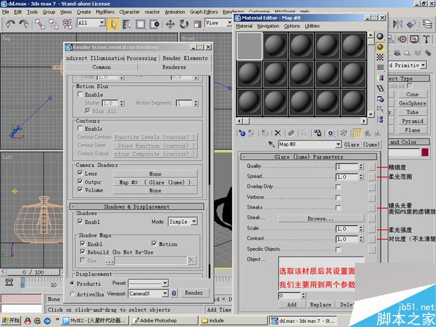Screen dimensions: 436x327
Task: Open Render Preset dropdown
Action: 165,283
